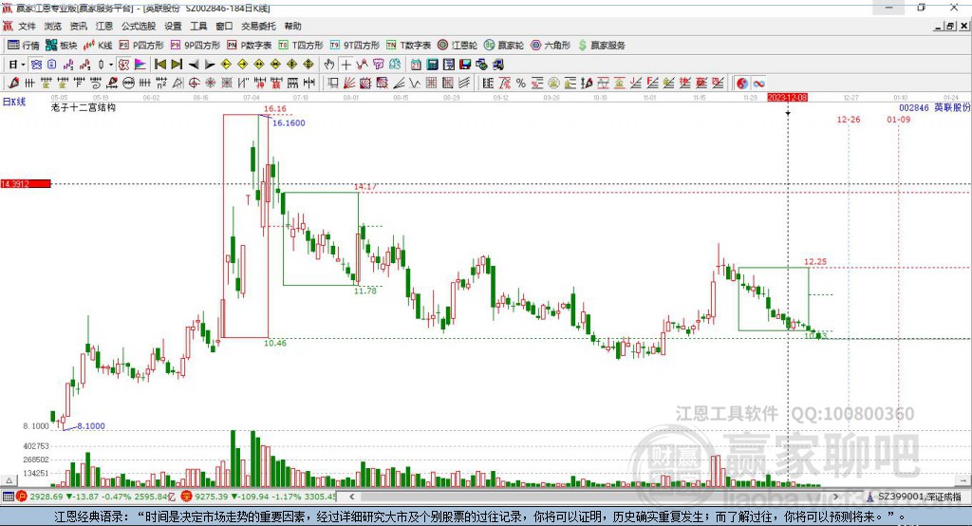Select the percent % line tool
This screenshot has height=526, width=972.
pyautogui.click(x=521, y=84)
